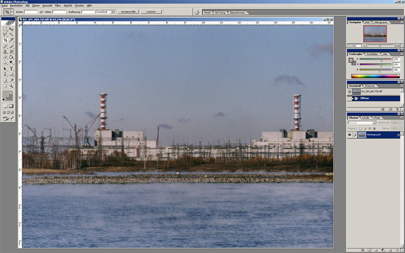Select the Paint Bucket tool

(11, 57)
